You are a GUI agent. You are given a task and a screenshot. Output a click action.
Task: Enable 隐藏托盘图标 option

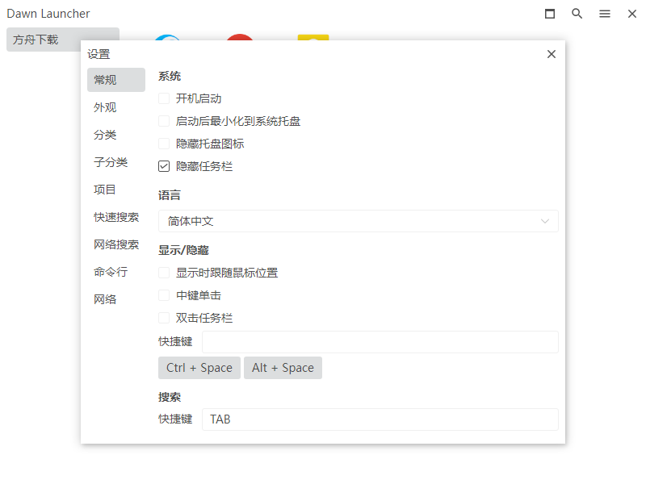(164, 143)
